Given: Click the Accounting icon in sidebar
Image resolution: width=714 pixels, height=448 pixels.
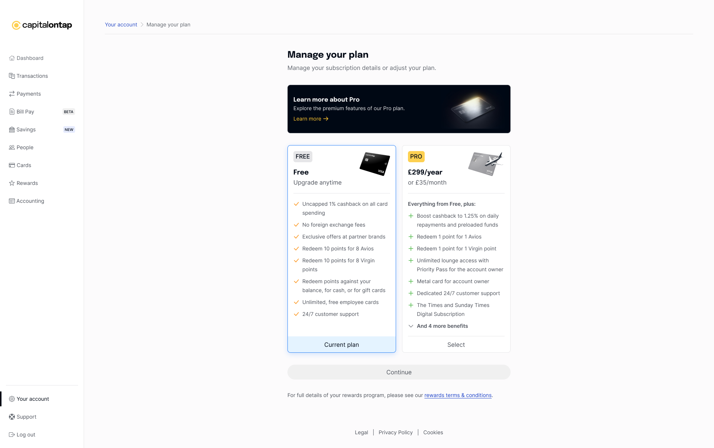Looking at the screenshot, I should point(12,201).
